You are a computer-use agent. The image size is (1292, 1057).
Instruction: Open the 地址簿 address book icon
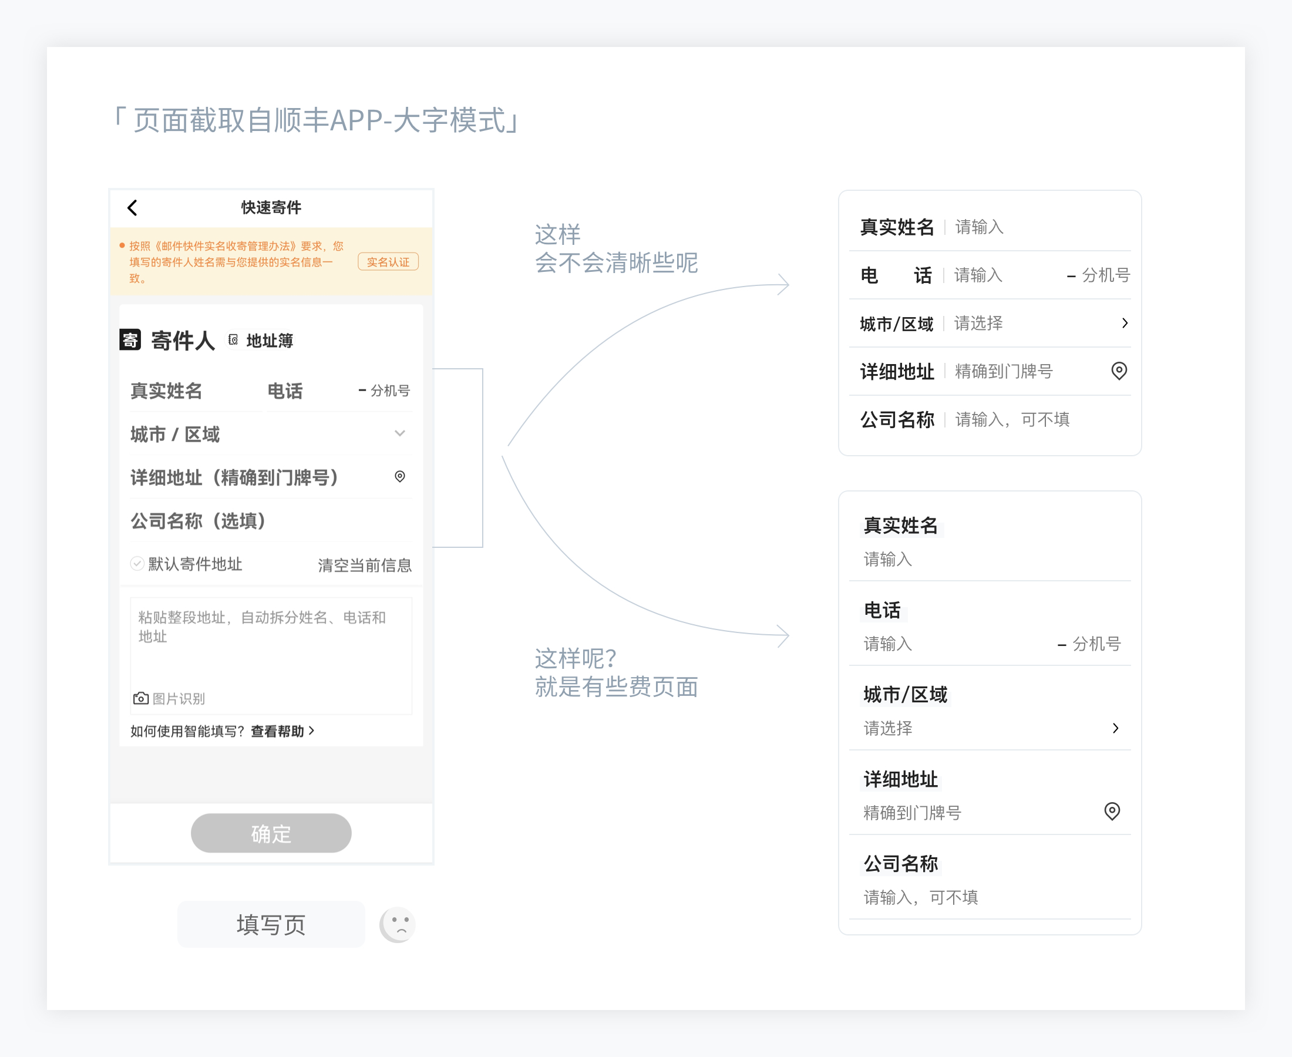[233, 340]
